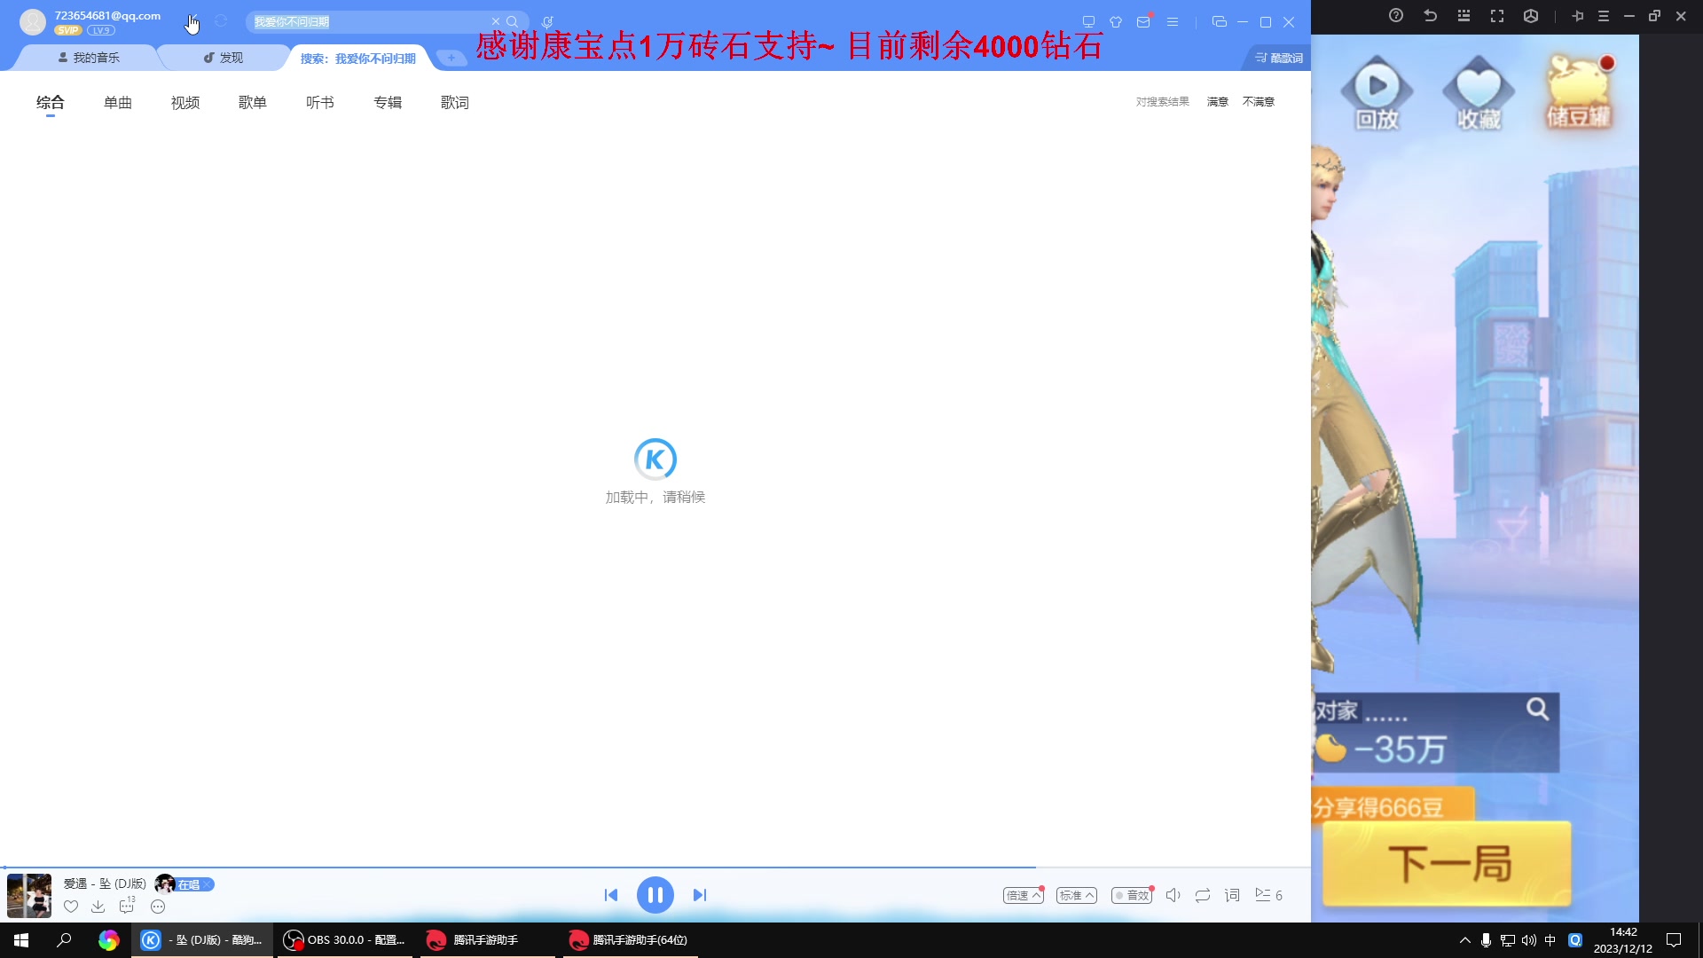Viewport: 1703px width, 958px height.
Task: Select the 听书 results category
Action: click(320, 103)
